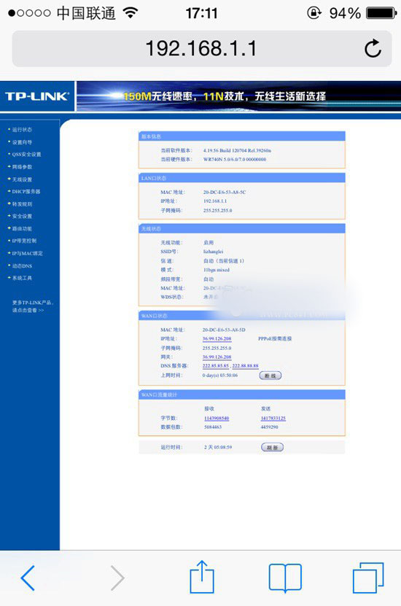This screenshot has height=606, width=401.
Task: Open the bookmarks book icon
Action: click(x=285, y=578)
